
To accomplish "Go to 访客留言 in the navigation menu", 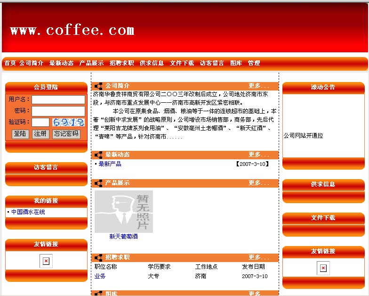I will click(x=212, y=63).
